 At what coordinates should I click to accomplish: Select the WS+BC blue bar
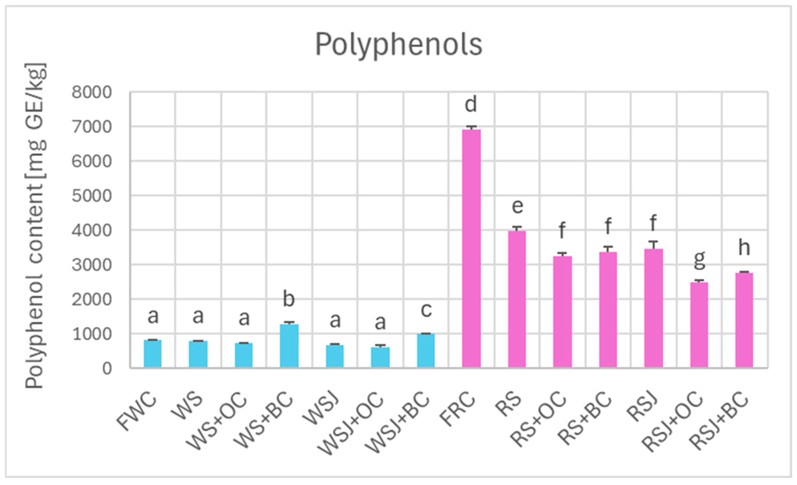click(x=289, y=346)
